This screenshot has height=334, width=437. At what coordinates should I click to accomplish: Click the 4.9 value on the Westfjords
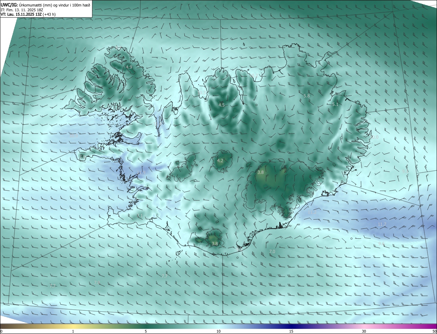pos(129,67)
